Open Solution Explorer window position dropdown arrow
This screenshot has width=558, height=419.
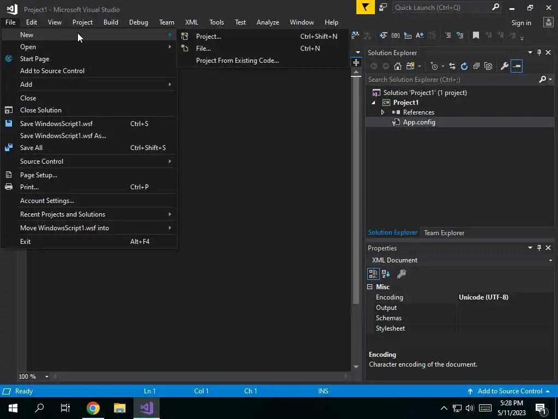click(530, 52)
